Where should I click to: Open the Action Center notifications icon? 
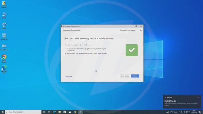pos(200,112)
